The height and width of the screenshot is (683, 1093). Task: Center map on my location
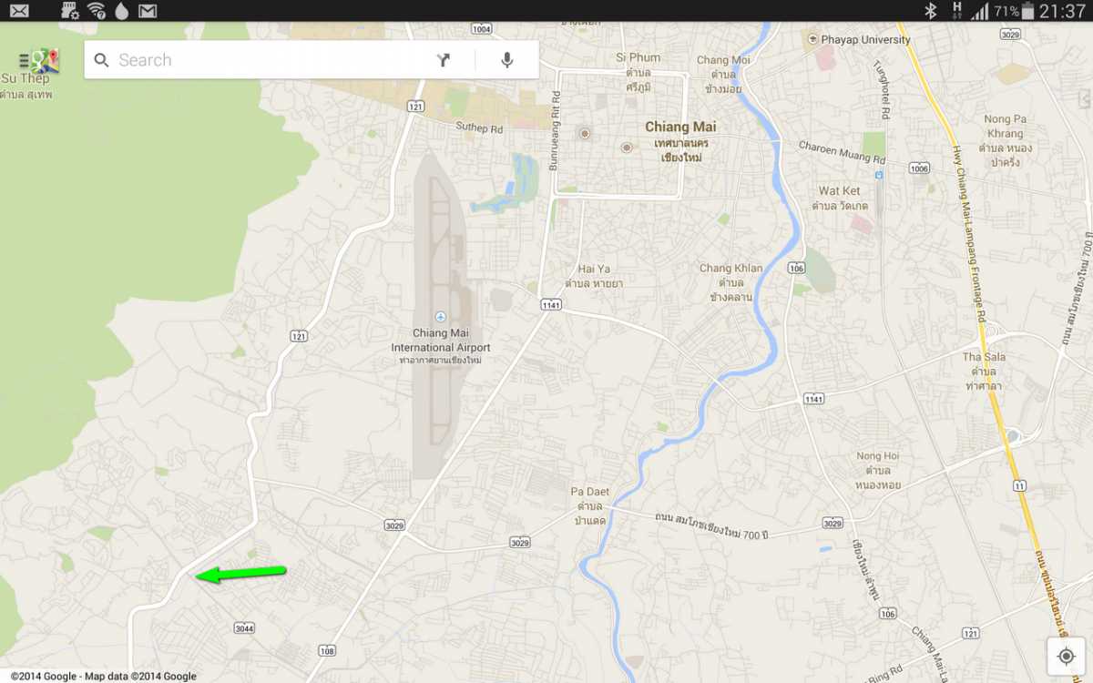pos(1067,657)
